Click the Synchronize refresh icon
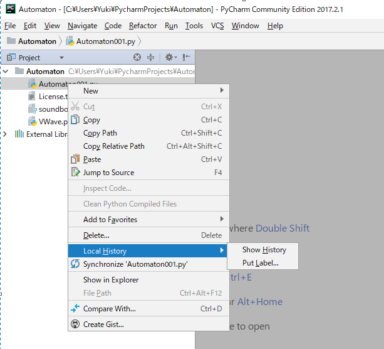Screen dimensions: 384x349 tap(75, 264)
